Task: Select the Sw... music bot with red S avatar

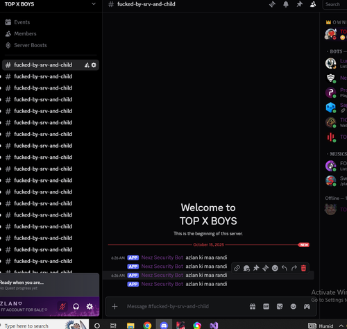Action: [336, 180]
